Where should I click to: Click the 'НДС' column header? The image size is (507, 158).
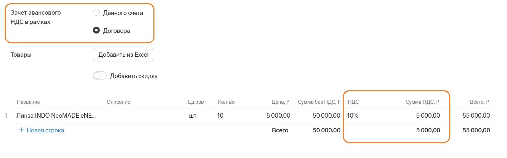(x=353, y=102)
